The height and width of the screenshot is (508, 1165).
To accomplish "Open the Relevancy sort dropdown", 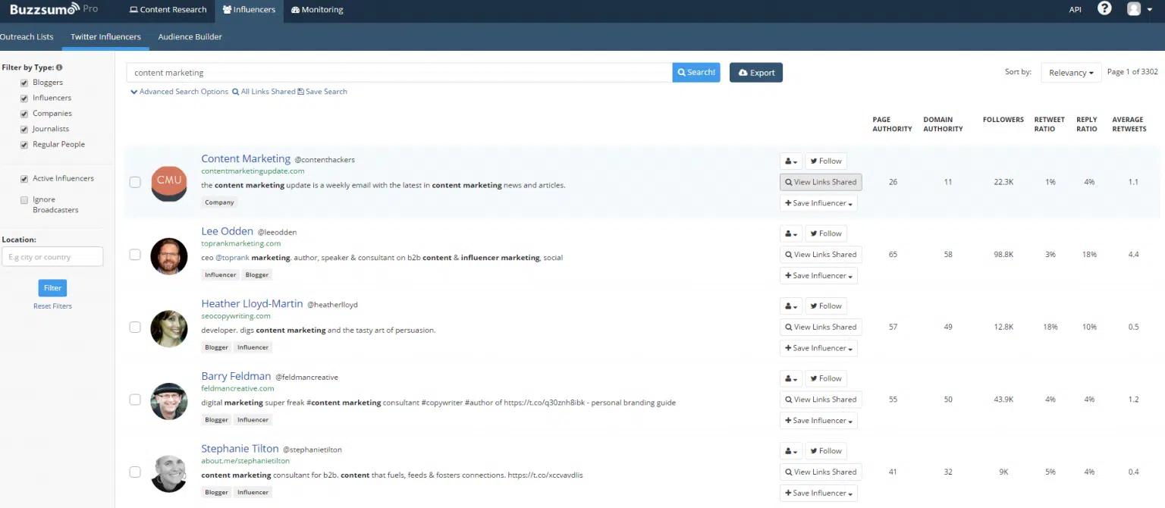I will pyautogui.click(x=1071, y=72).
